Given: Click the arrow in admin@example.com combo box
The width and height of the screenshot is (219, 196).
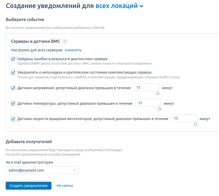Looking at the screenshot, I should tap(74, 170).
